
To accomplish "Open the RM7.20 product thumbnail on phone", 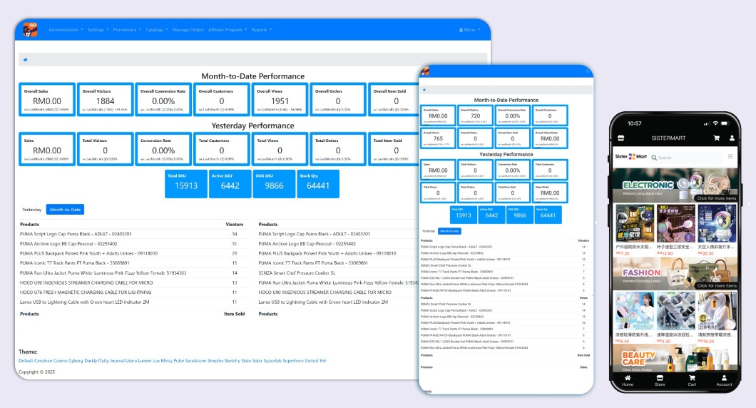I will tap(635, 223).
